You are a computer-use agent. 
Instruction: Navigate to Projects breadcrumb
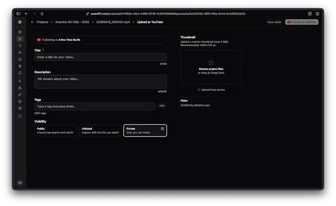tap(42, 22)
